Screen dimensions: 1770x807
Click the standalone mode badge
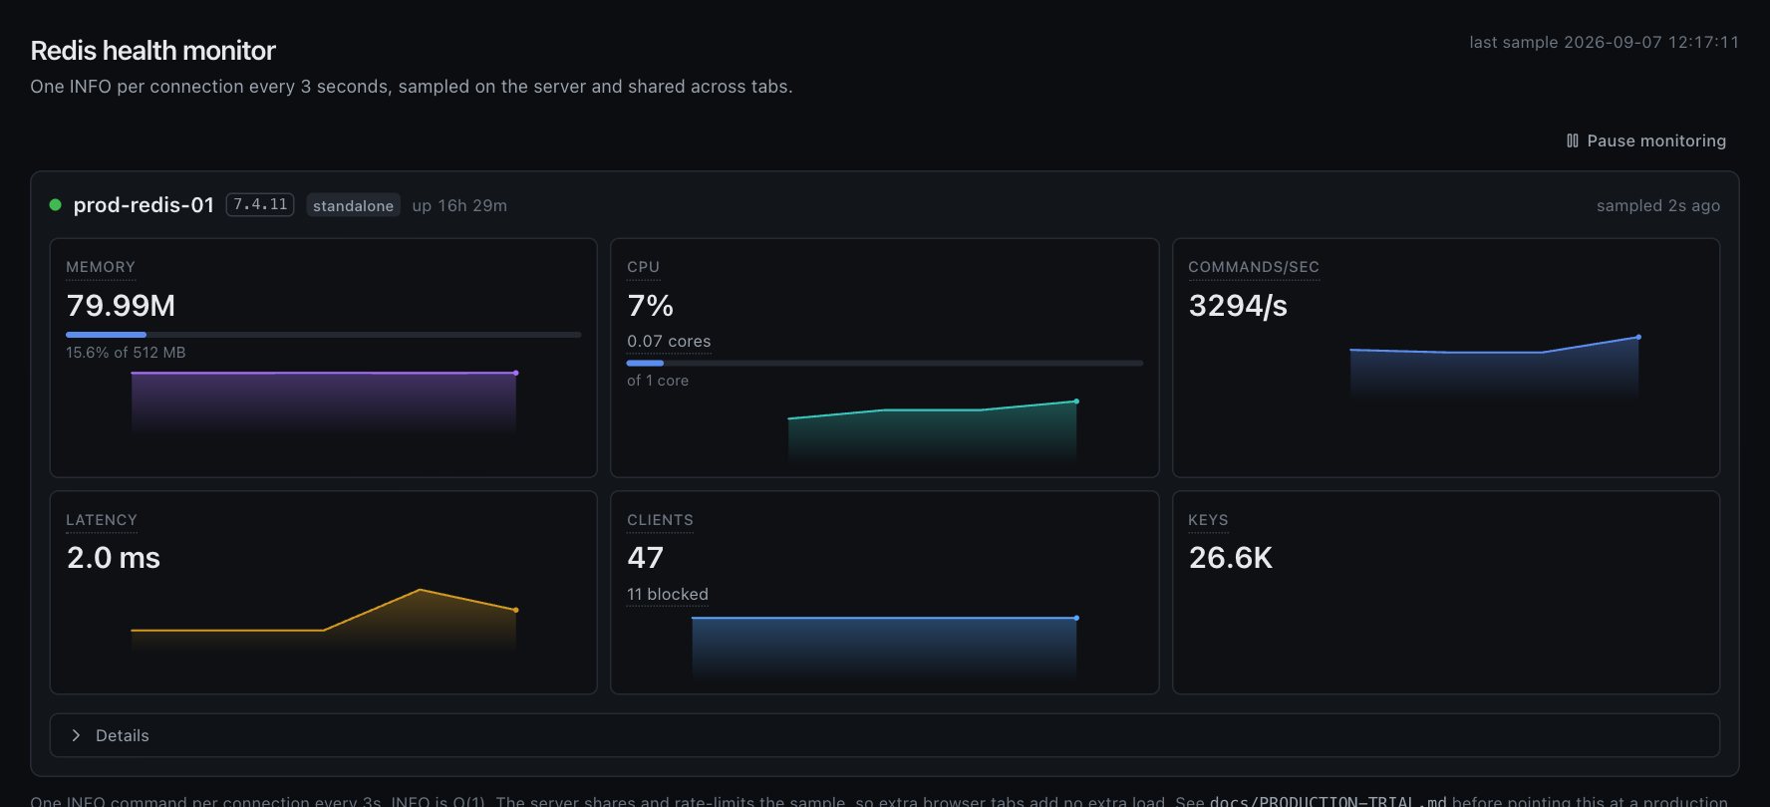click(x=353, y=205)
